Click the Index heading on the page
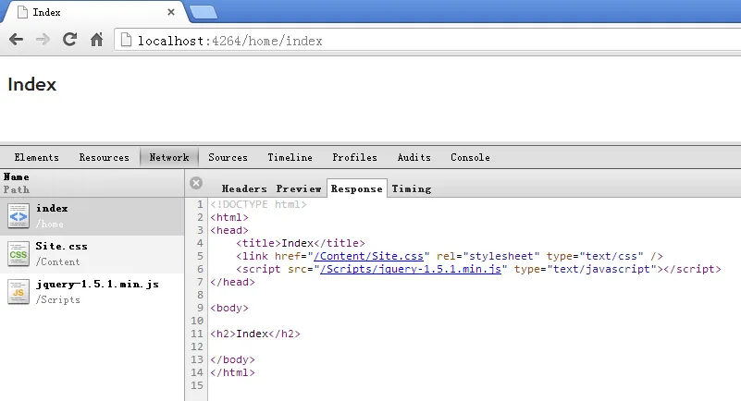The image size is (741, 401). pyautogui.click(x=32, y=84)
